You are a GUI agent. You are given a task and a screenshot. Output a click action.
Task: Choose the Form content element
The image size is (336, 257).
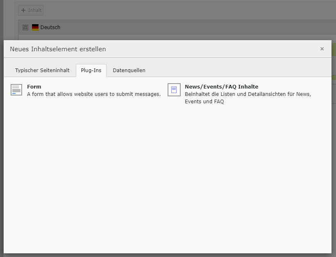(34, 86)
